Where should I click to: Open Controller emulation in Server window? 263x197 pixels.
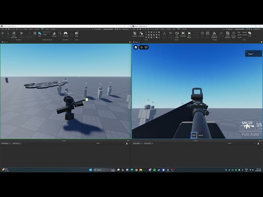(x=65, y=34)
